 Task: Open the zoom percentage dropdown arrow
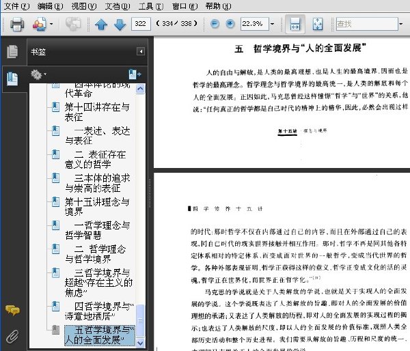point(272,24)
